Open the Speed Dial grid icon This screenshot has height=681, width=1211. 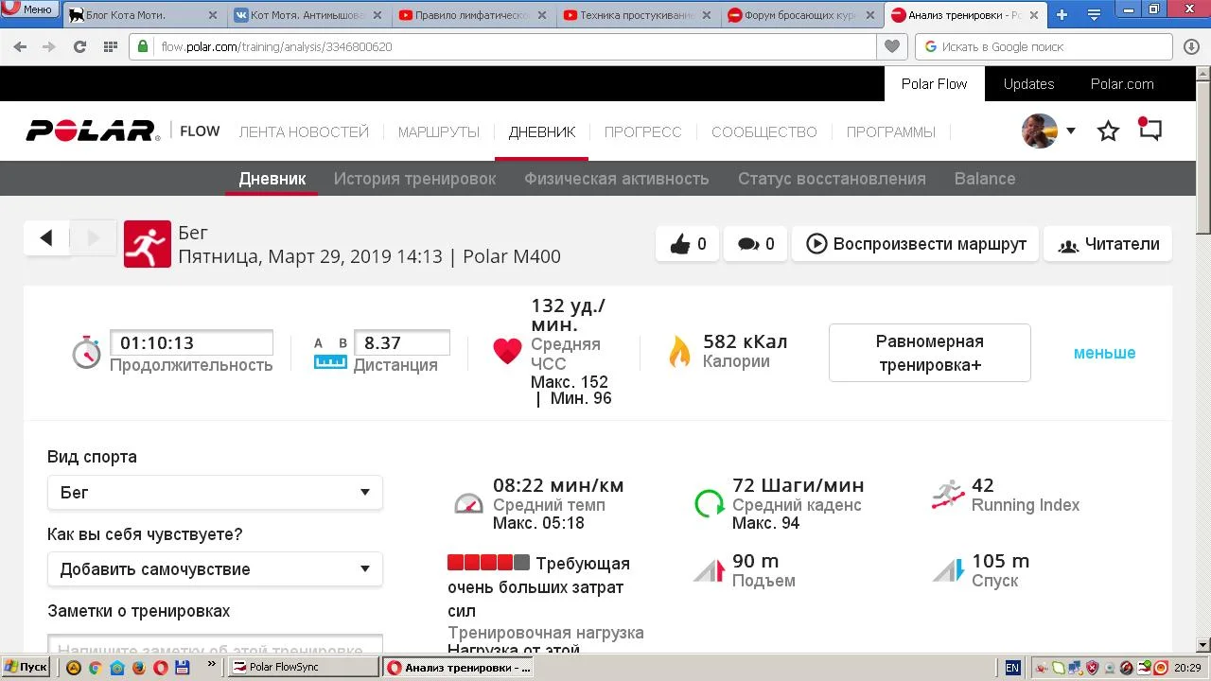coord(110,46)
